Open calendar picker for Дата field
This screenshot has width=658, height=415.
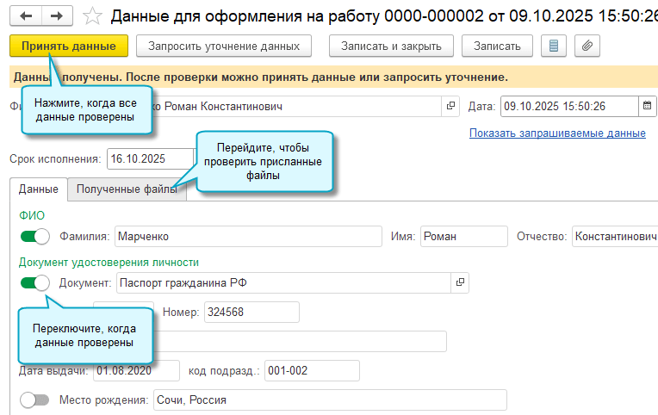pyautogui.click(x=648, y=107)
